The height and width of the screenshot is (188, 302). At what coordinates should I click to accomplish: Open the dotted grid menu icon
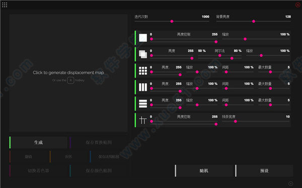pyautogui.click(x=5, y=5)
